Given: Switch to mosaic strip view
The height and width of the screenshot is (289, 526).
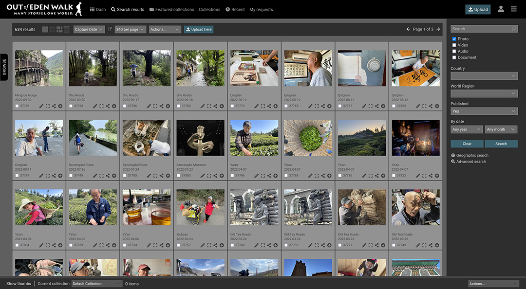Looking at the screenshot, I should [x=59, y=30].
